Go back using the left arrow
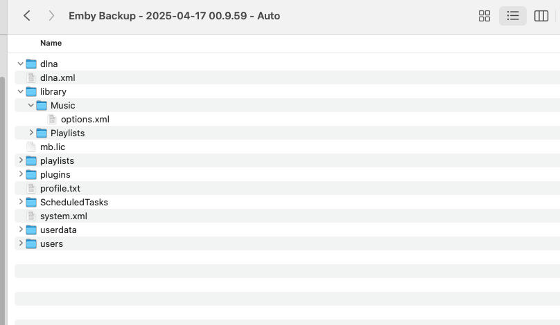 tap(27, 16)
